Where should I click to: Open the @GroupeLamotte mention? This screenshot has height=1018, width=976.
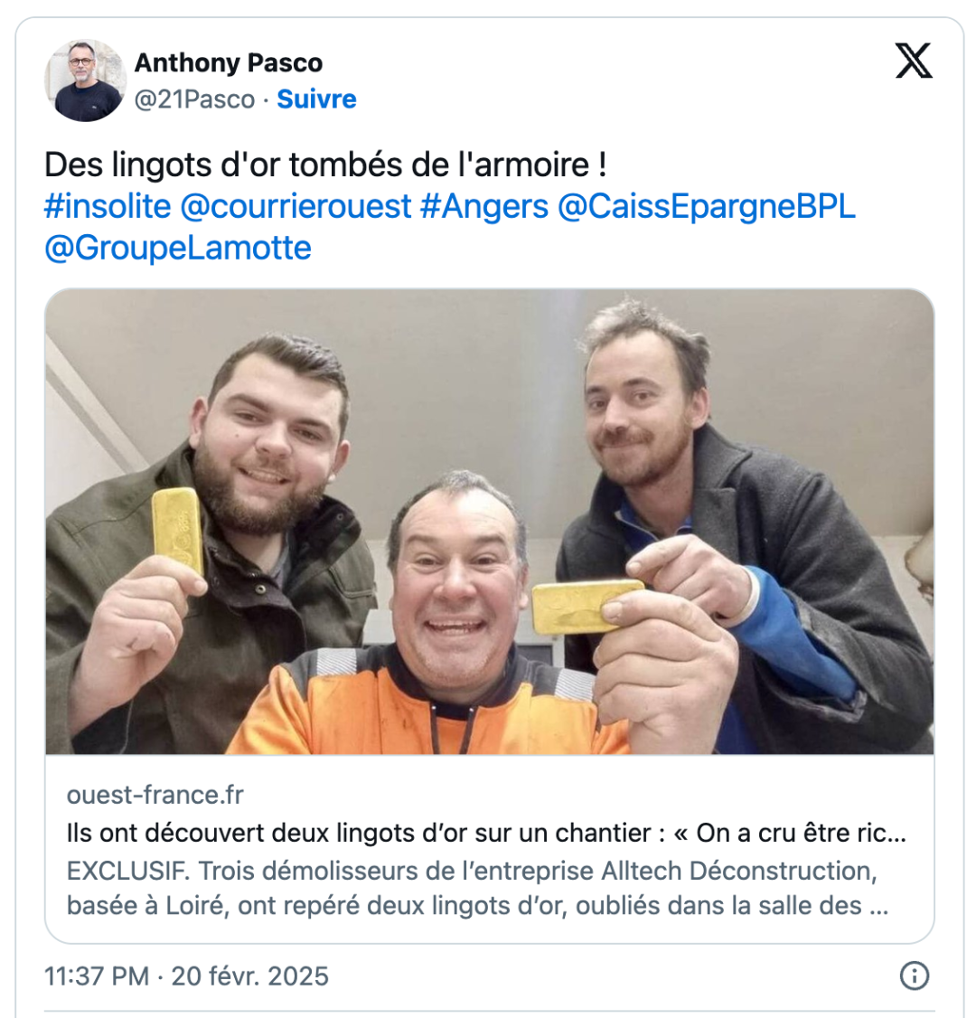point(178,248)
